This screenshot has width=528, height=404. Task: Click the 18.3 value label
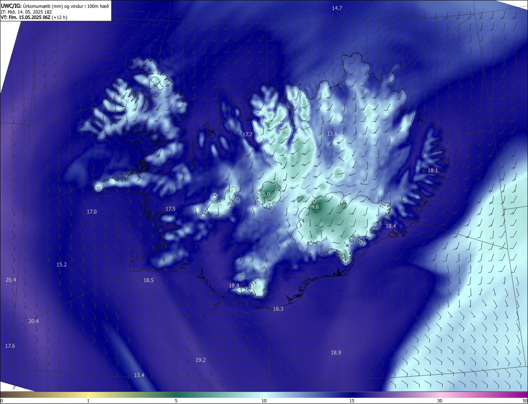[x=278, y=309]
